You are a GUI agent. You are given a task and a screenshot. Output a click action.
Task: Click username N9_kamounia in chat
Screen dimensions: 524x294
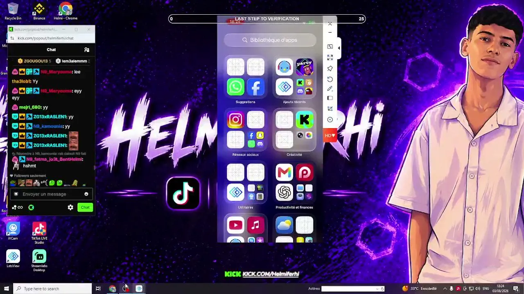pos(48,126)
